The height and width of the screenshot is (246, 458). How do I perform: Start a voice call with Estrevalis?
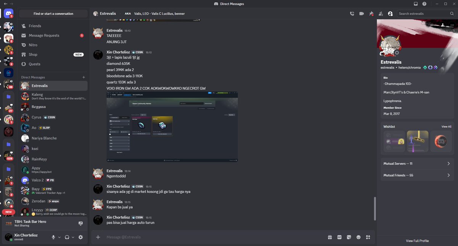point(352,13)
